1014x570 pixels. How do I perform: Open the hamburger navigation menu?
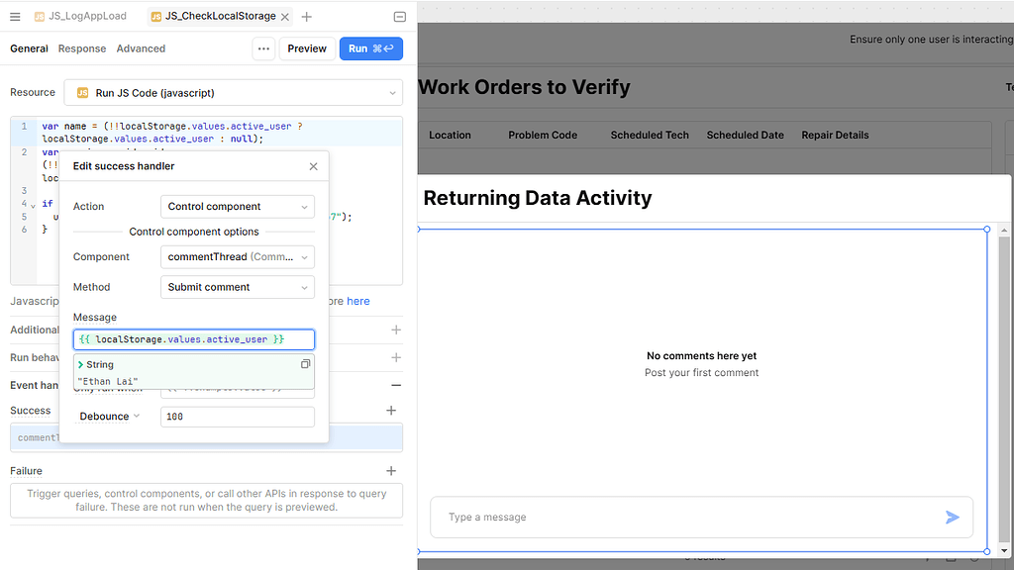coord(15,15)
